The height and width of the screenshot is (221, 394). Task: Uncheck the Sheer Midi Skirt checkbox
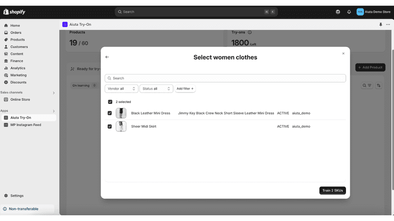(109, 127)
